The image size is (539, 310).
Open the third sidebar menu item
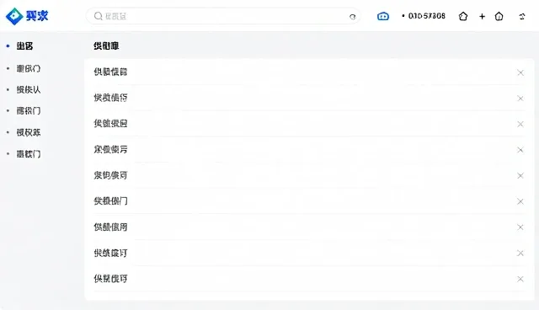point(29,89)
